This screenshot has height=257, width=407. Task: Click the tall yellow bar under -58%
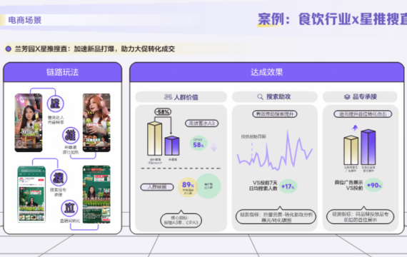tap(155, 138)
